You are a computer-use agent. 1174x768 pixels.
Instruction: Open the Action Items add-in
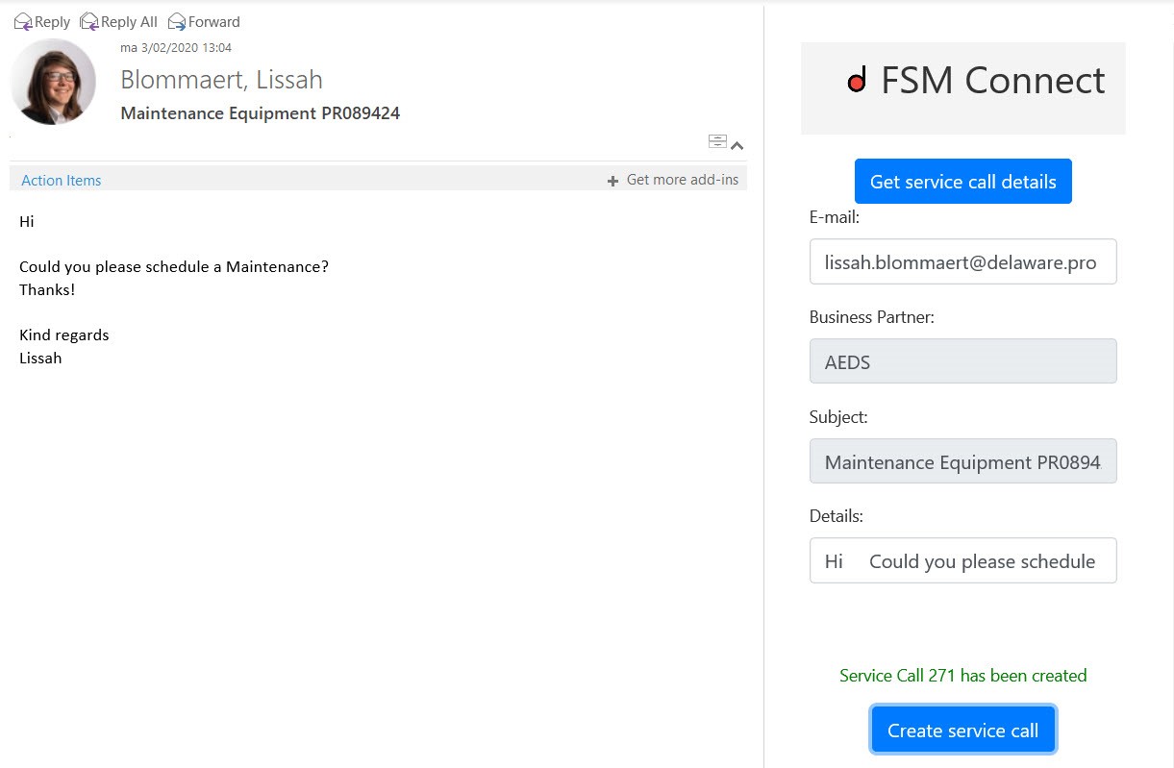tap(62, 180)
